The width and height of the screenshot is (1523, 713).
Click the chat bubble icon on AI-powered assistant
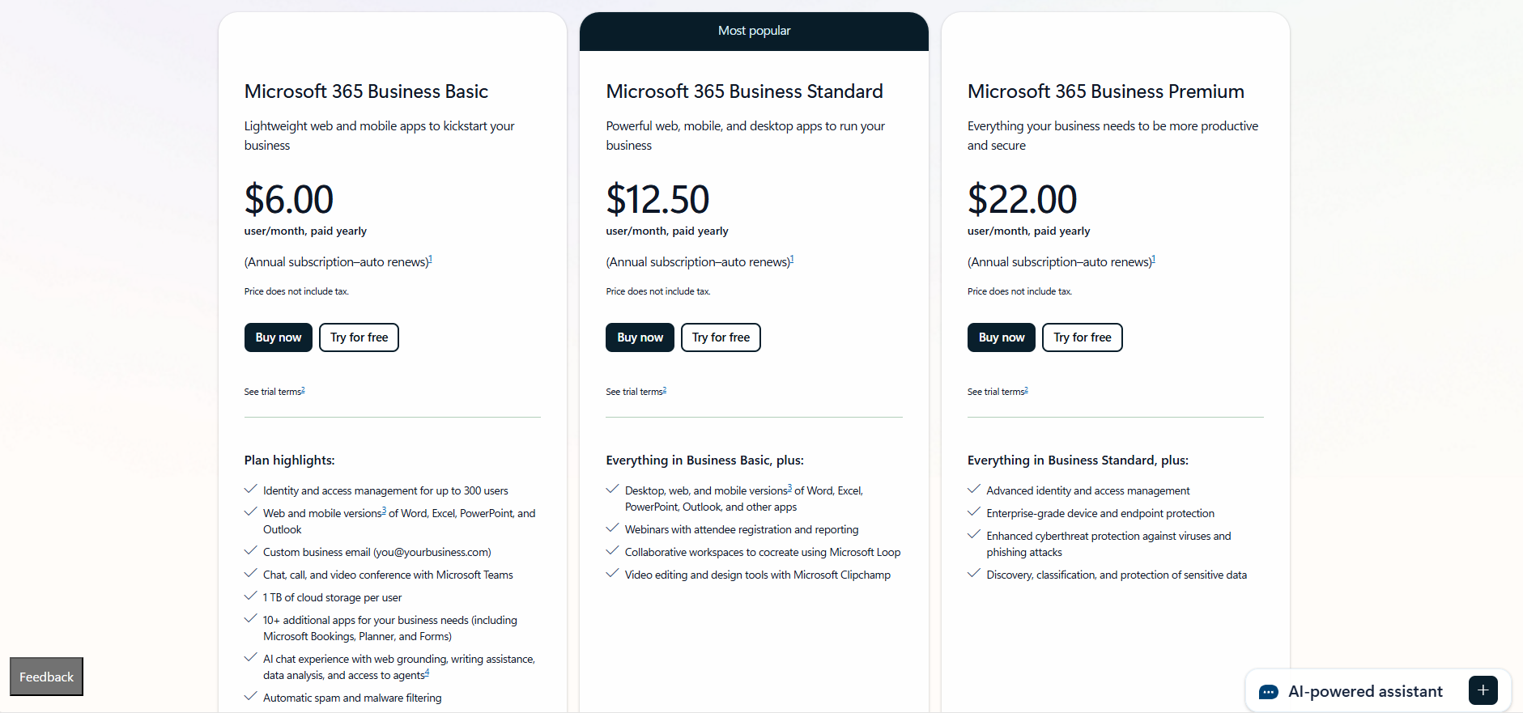(1268, 692)
